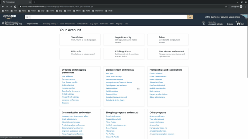
Task: Expand the Browsing History dropdown
Action: (50, 24)
